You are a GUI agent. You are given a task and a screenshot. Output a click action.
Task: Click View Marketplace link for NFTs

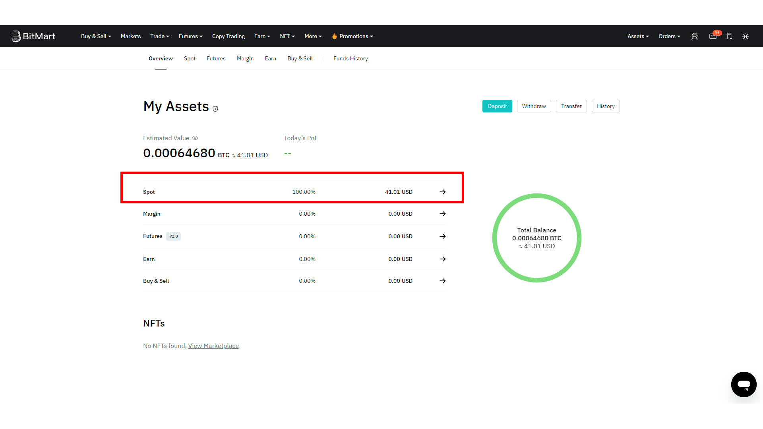pyautogui.click(x=213, y=346)
